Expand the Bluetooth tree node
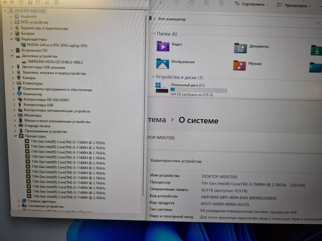The width and height of the screenshot is (322, 241). point(11,16)
